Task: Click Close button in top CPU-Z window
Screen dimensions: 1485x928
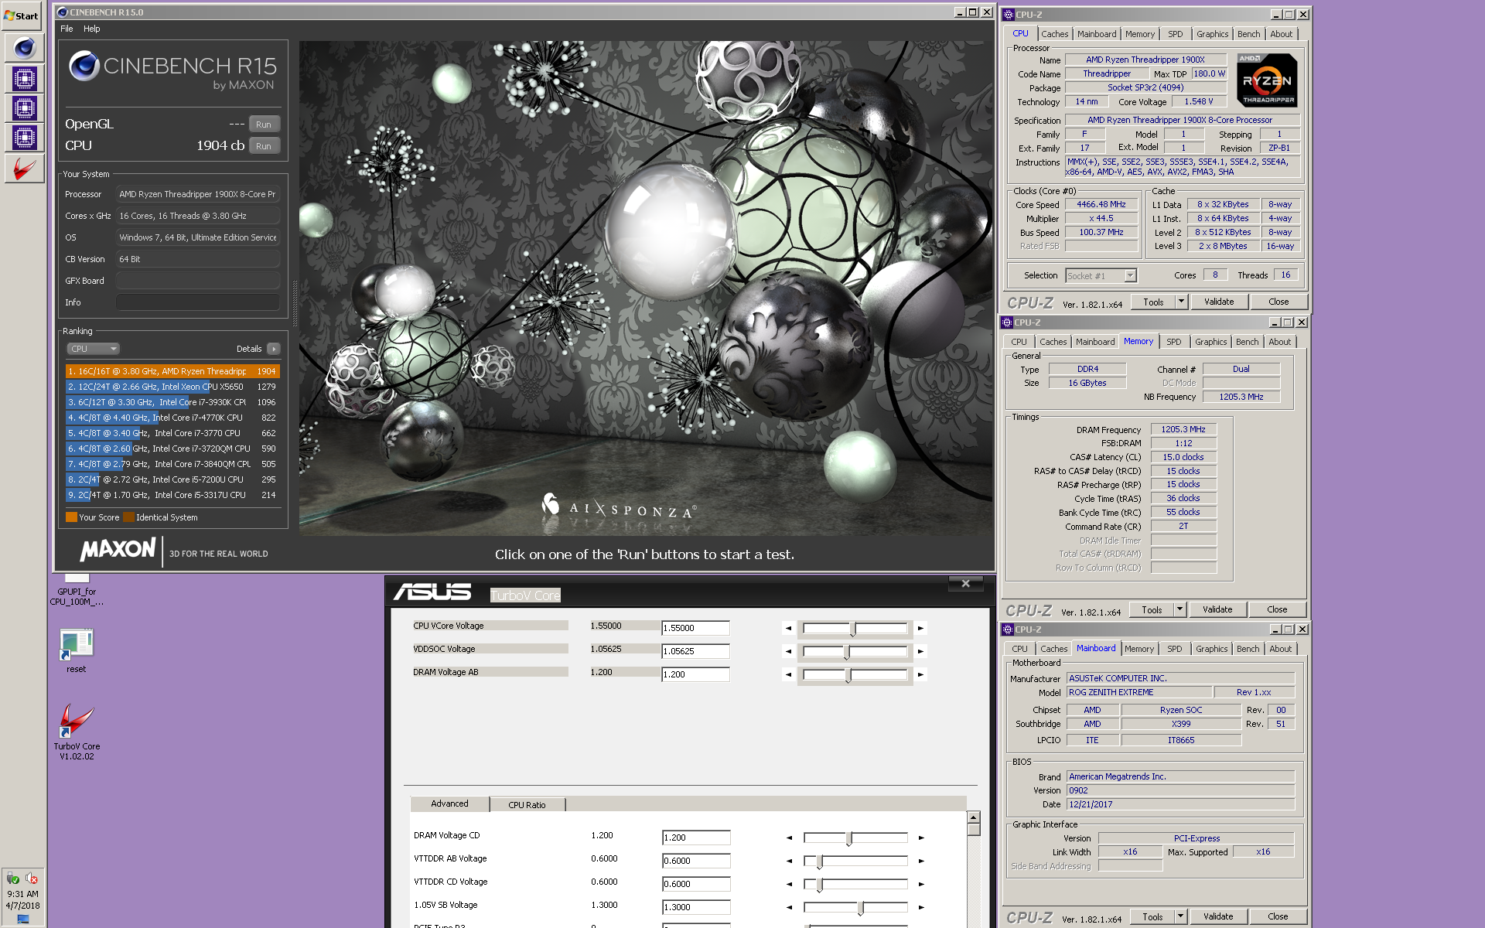Action: click(1278, 302)
